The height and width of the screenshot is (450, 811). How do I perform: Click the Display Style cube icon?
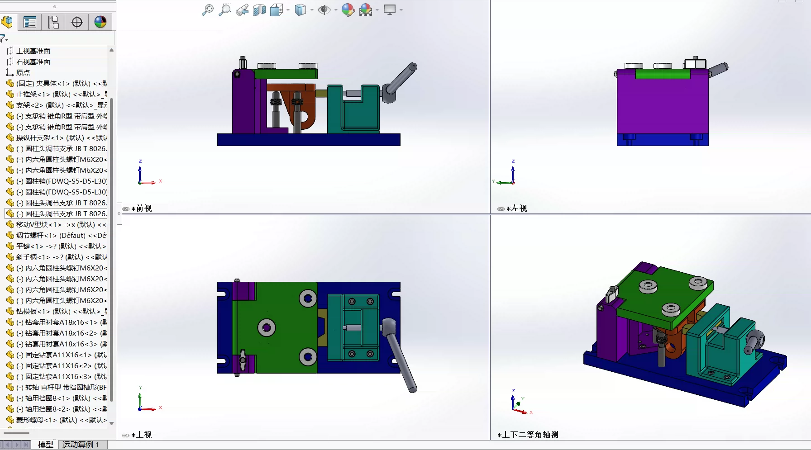[x=301, y=10]
